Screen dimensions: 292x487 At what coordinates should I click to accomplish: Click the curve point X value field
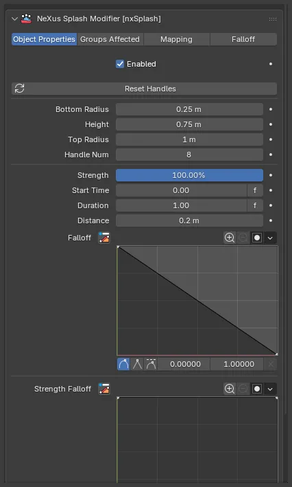click(x=184, y=364)
